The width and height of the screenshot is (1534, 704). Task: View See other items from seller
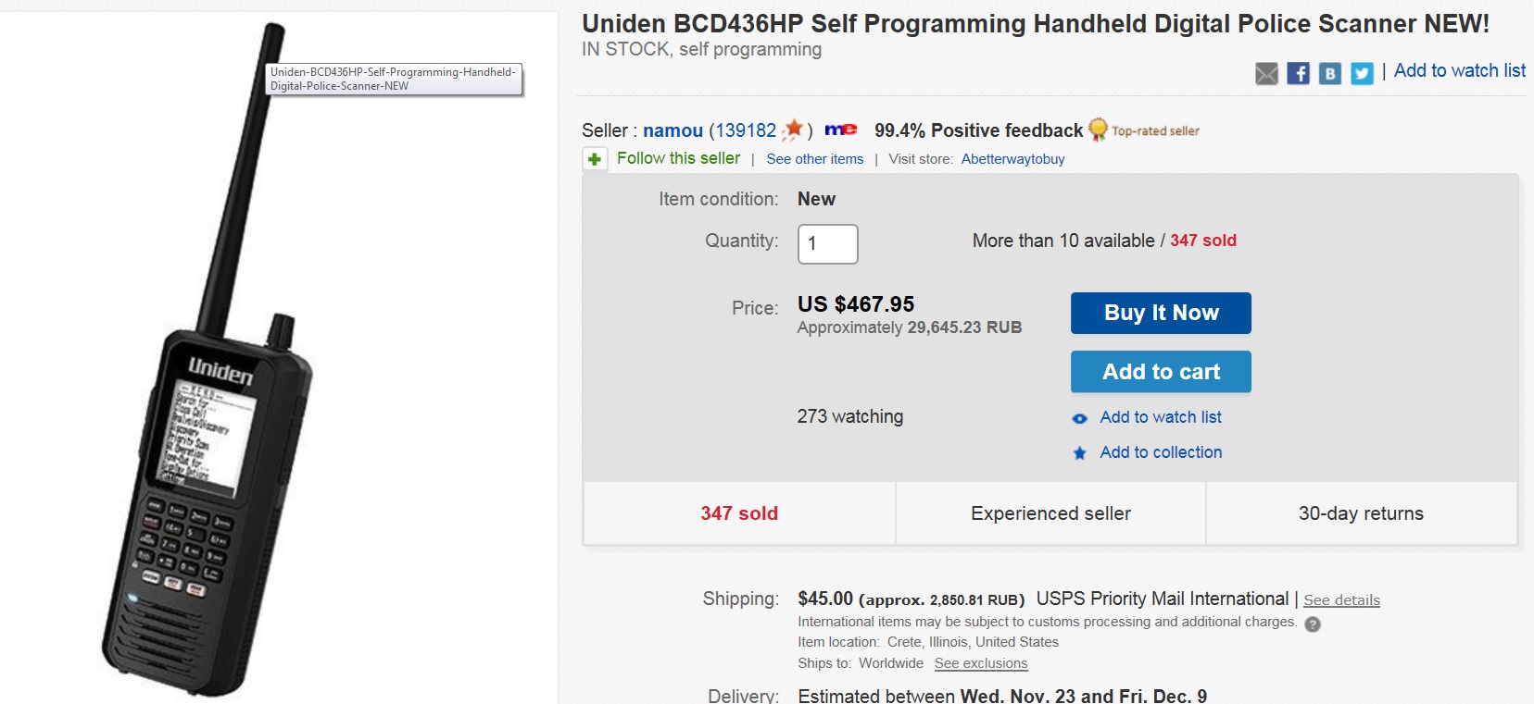point(815,159)
